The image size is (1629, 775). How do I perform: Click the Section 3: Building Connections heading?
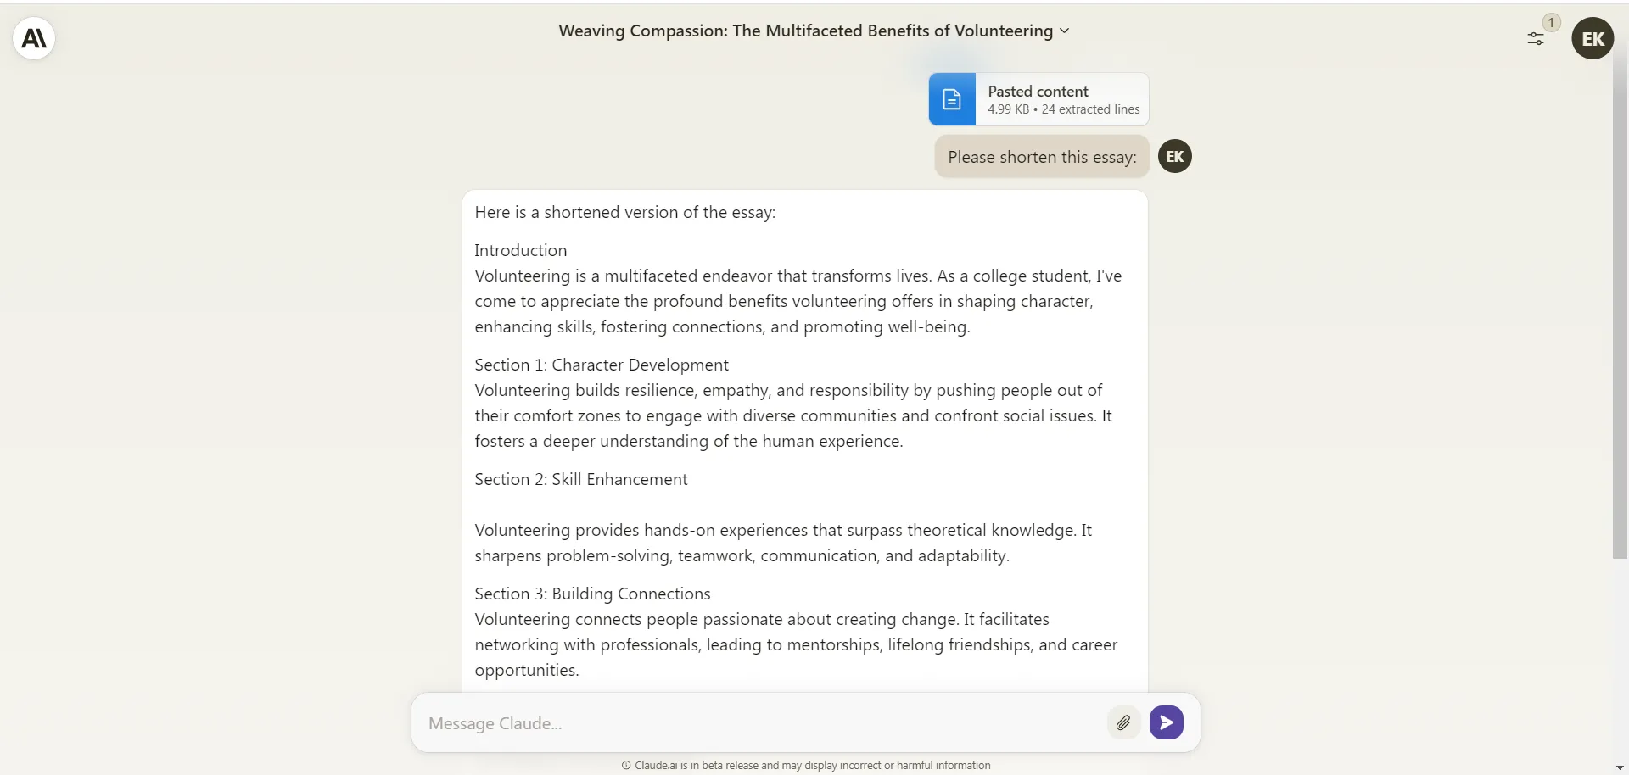pyautogui.click(x=592, y=594)
